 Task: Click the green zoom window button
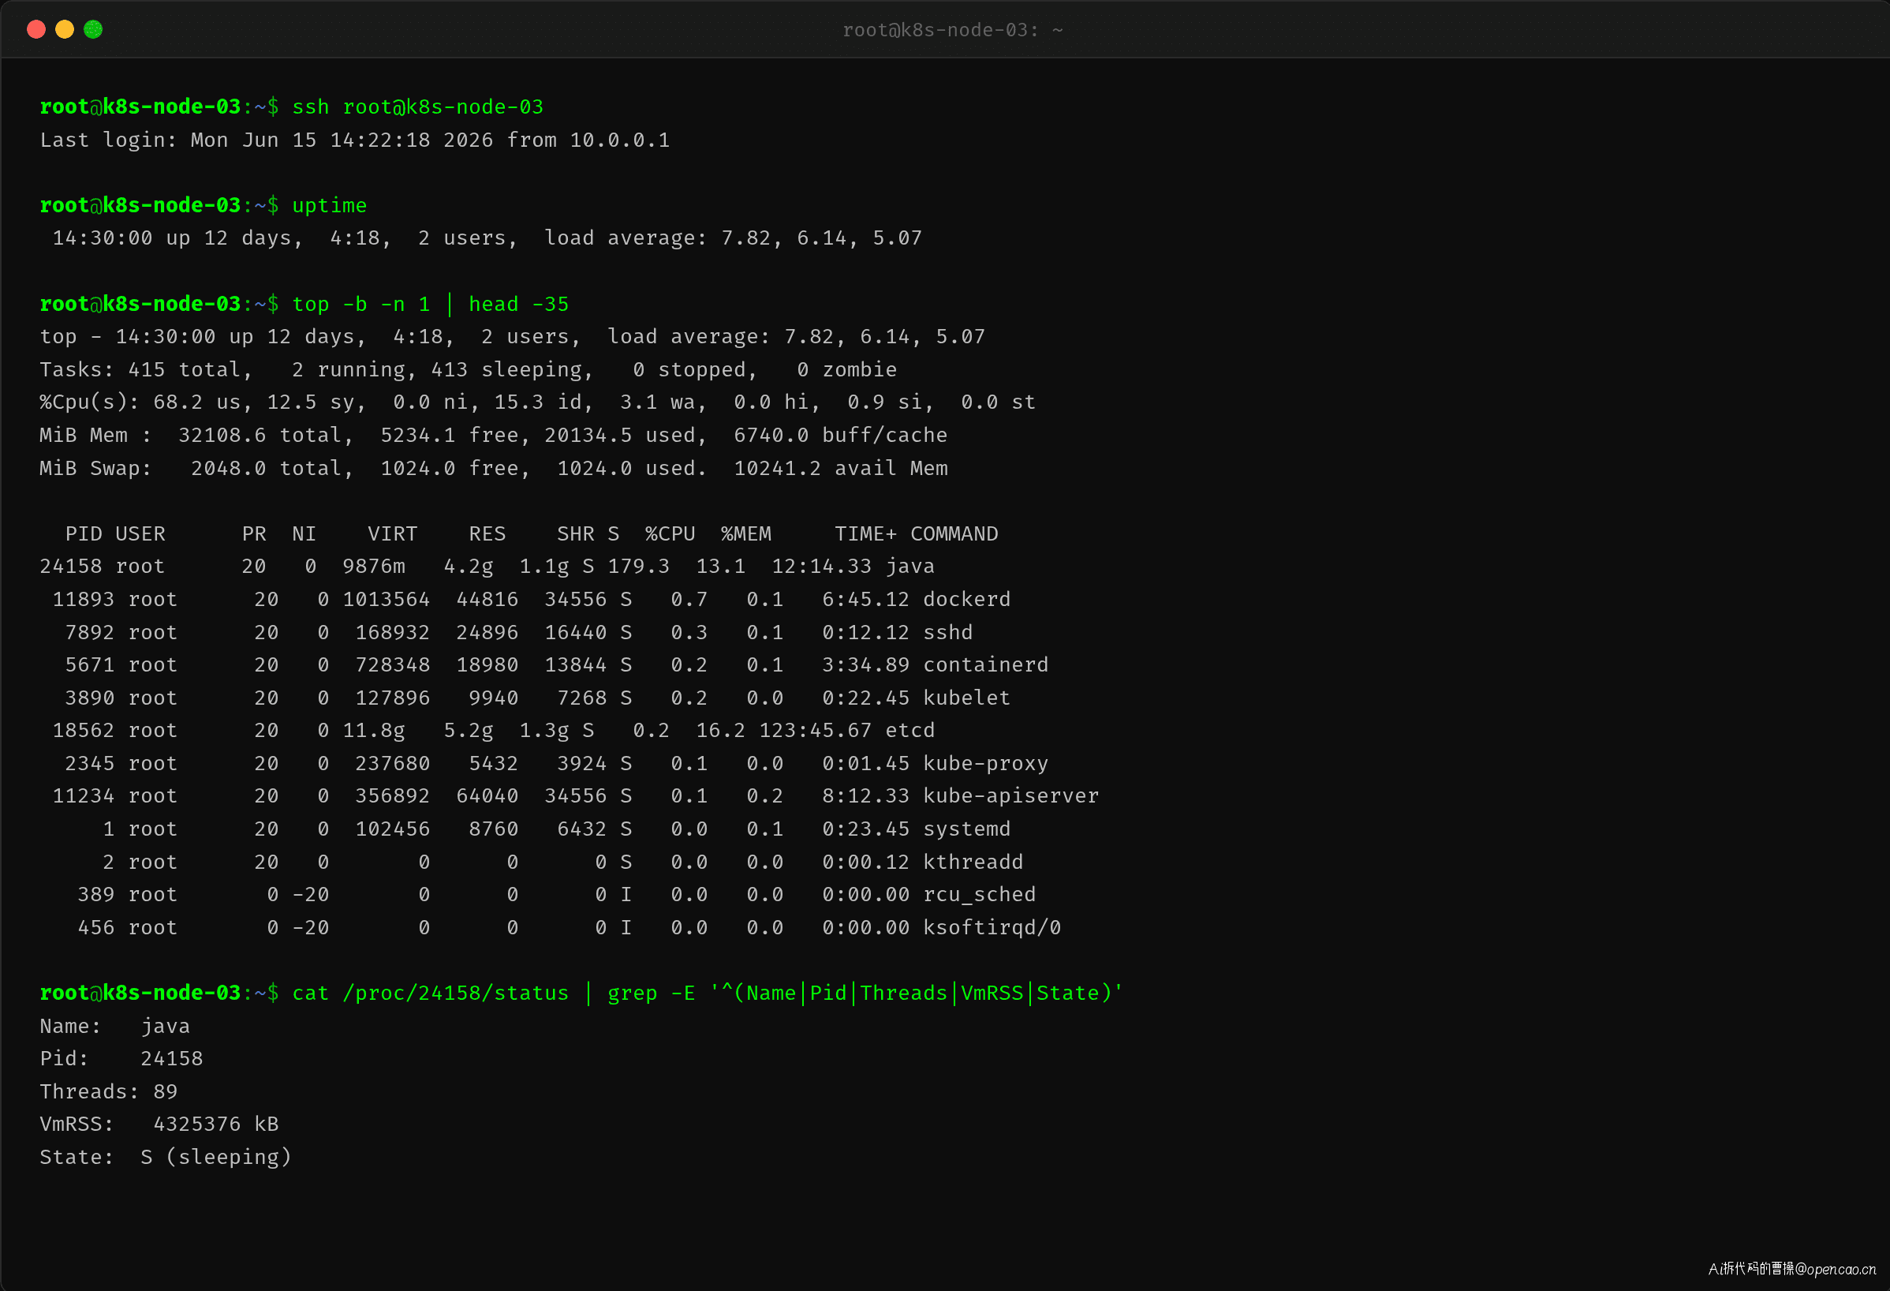(94, 29)
